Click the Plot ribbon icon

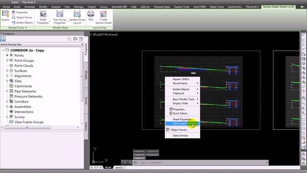click(91, 16)
